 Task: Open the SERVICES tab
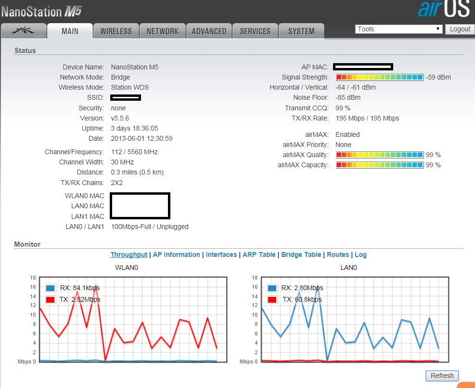[255, 31]
